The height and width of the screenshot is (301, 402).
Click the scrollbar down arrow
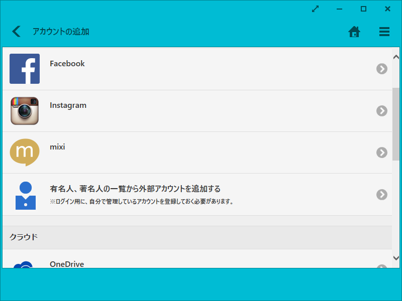point(396,258)
